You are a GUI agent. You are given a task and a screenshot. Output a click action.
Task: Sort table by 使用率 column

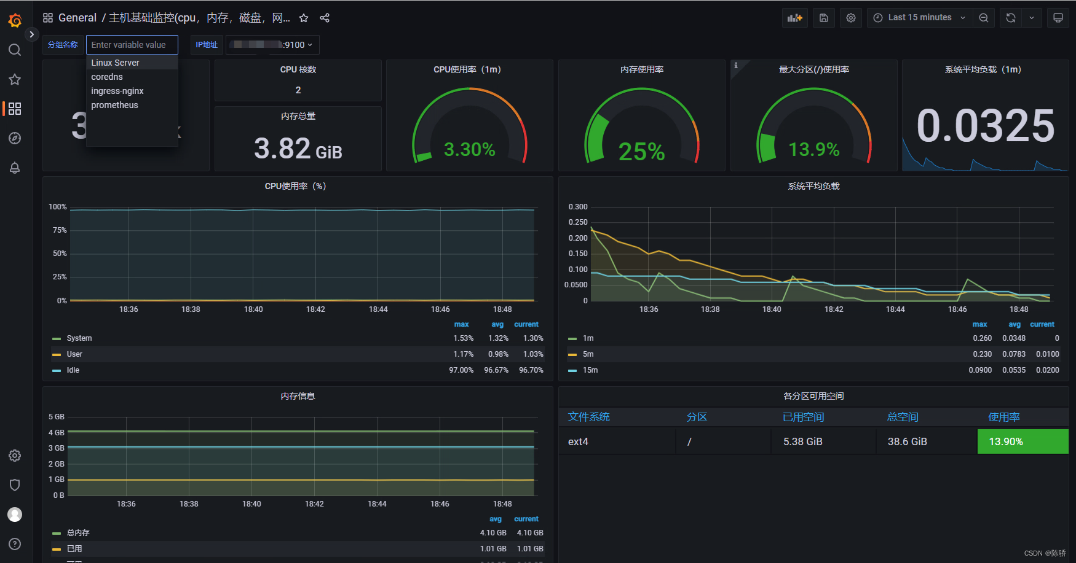1004,417
